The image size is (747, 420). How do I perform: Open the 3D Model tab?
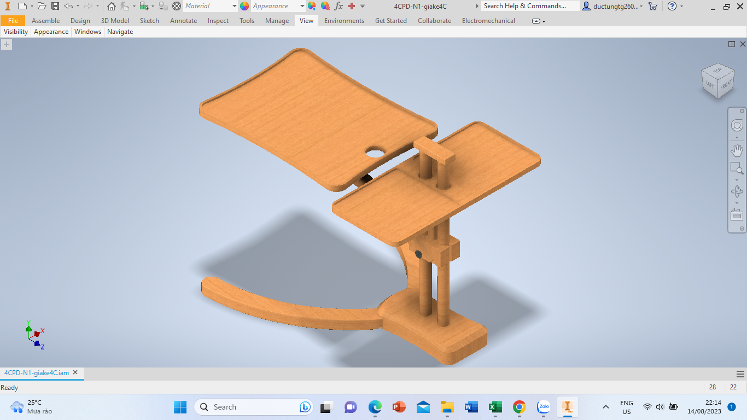click(x=115, y=21)
